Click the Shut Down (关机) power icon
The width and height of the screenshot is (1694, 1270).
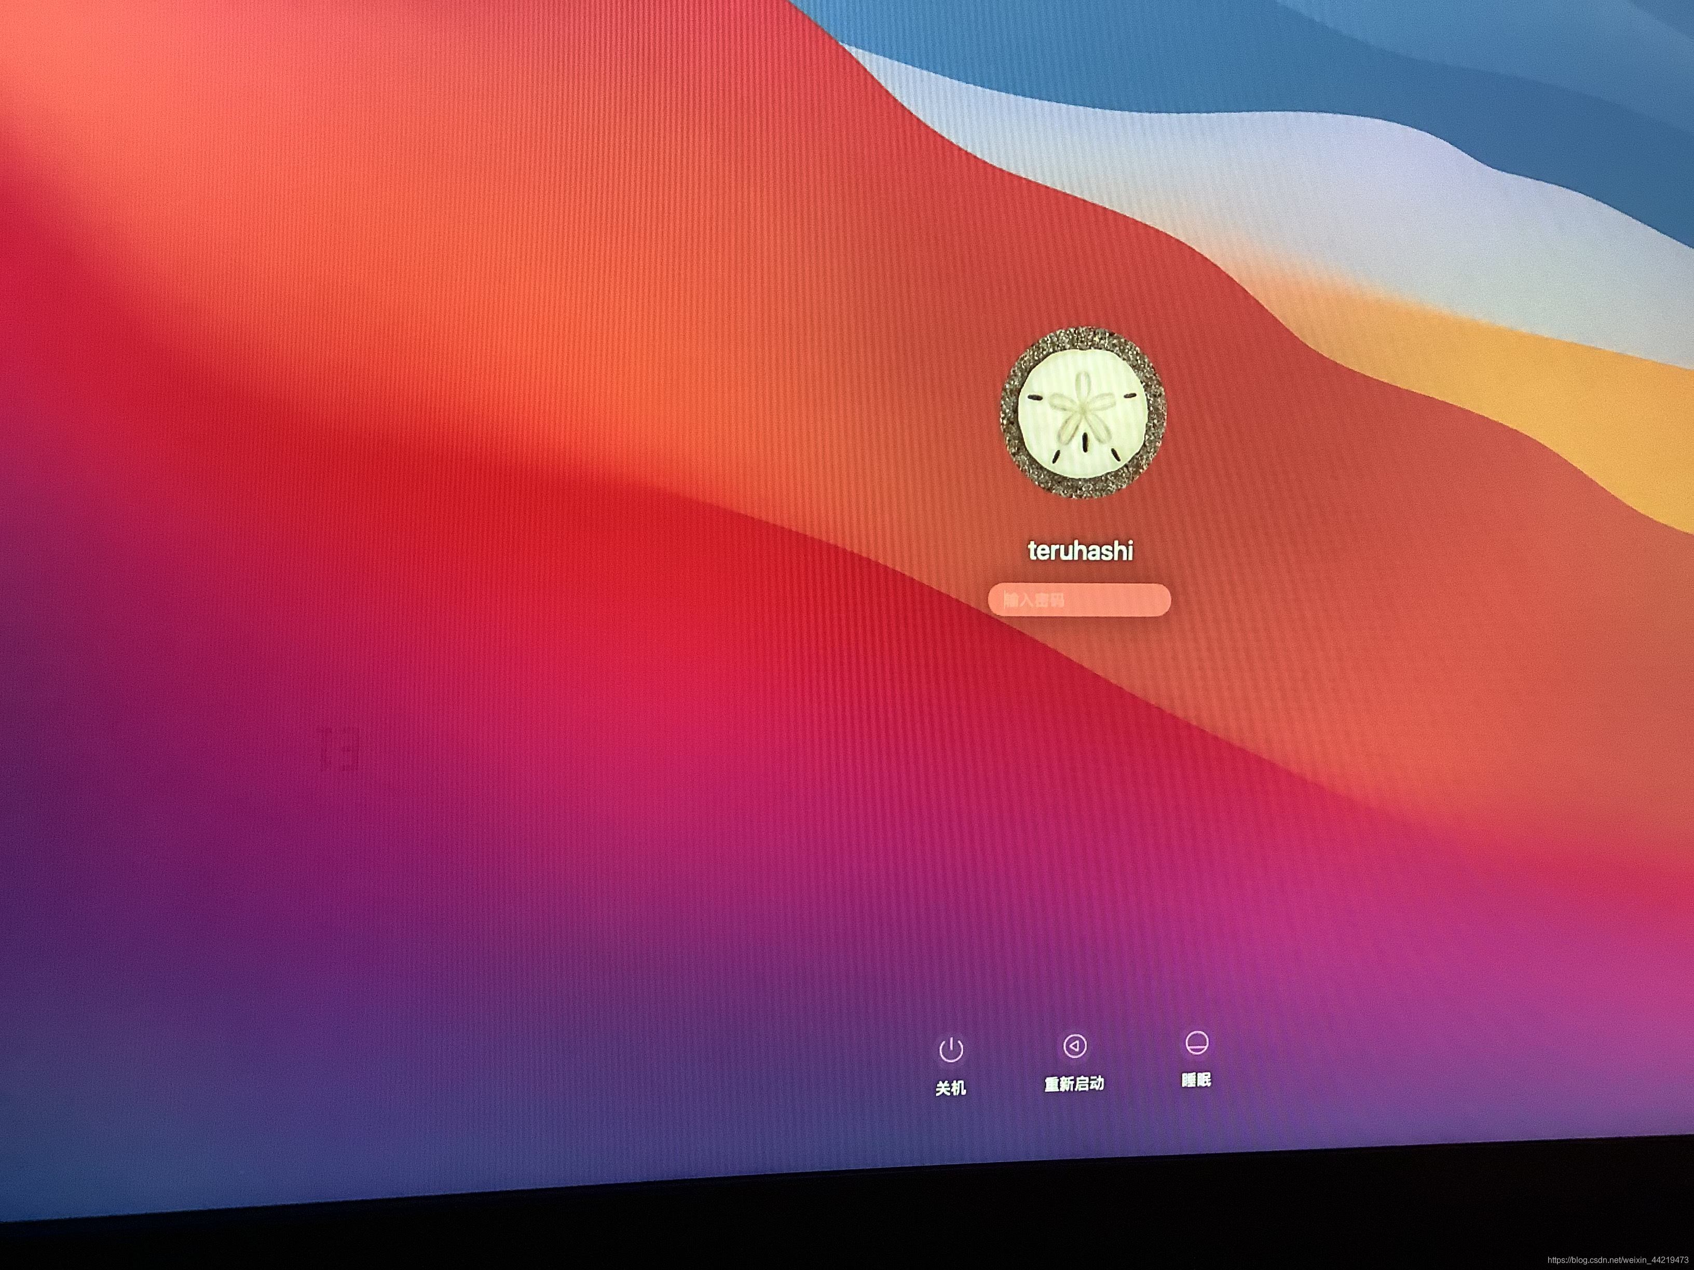(950, 1049)
